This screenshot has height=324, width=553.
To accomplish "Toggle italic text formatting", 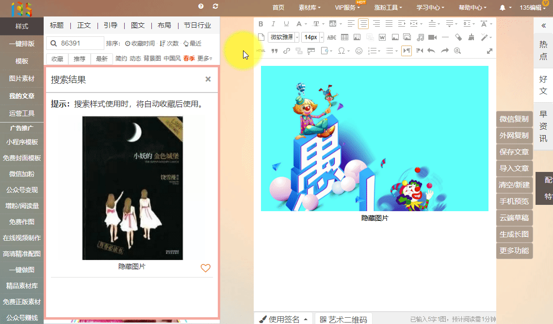I will 273,24.
